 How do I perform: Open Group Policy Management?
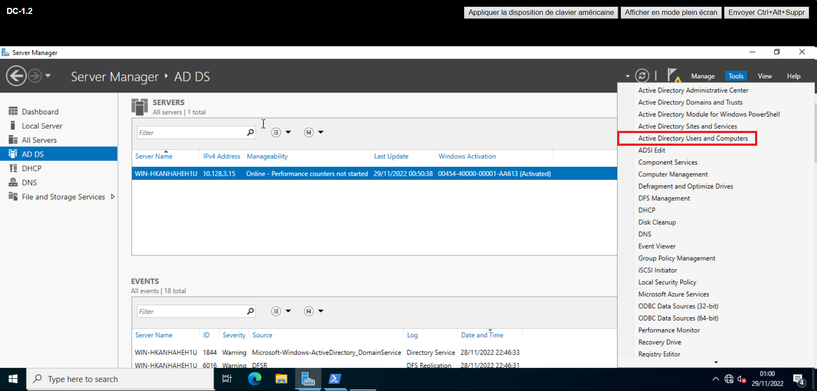(676, 258)
